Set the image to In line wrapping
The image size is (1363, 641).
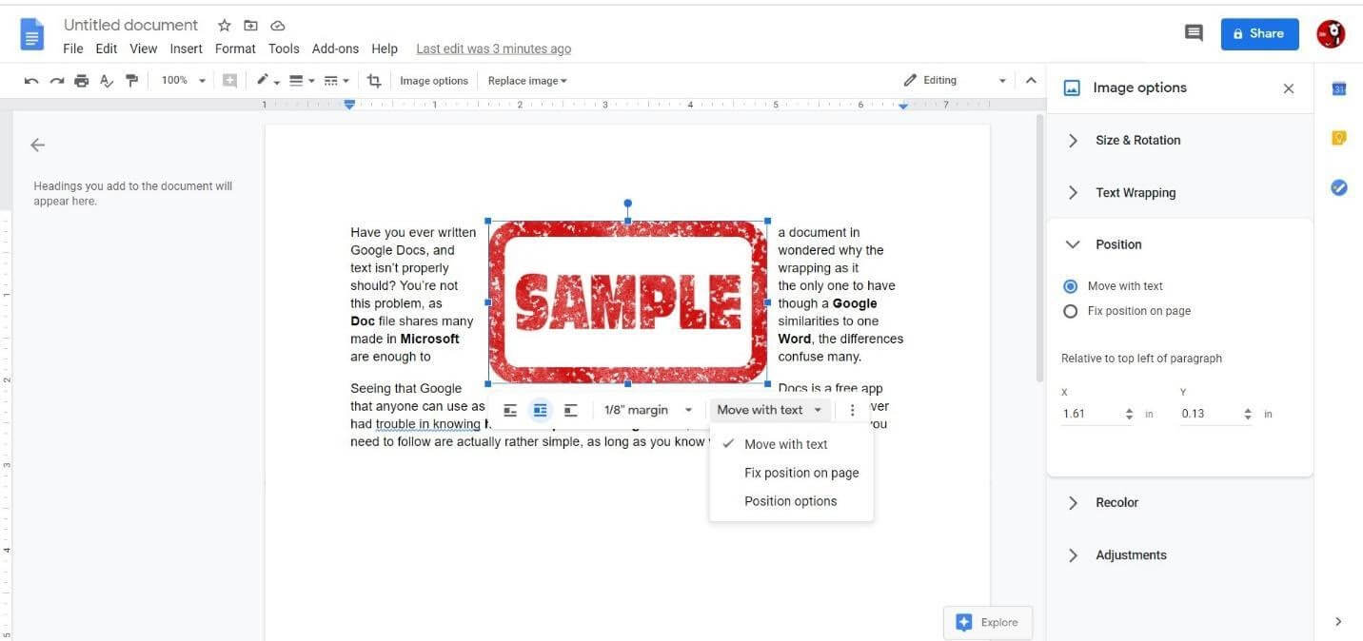click(510, 410)
